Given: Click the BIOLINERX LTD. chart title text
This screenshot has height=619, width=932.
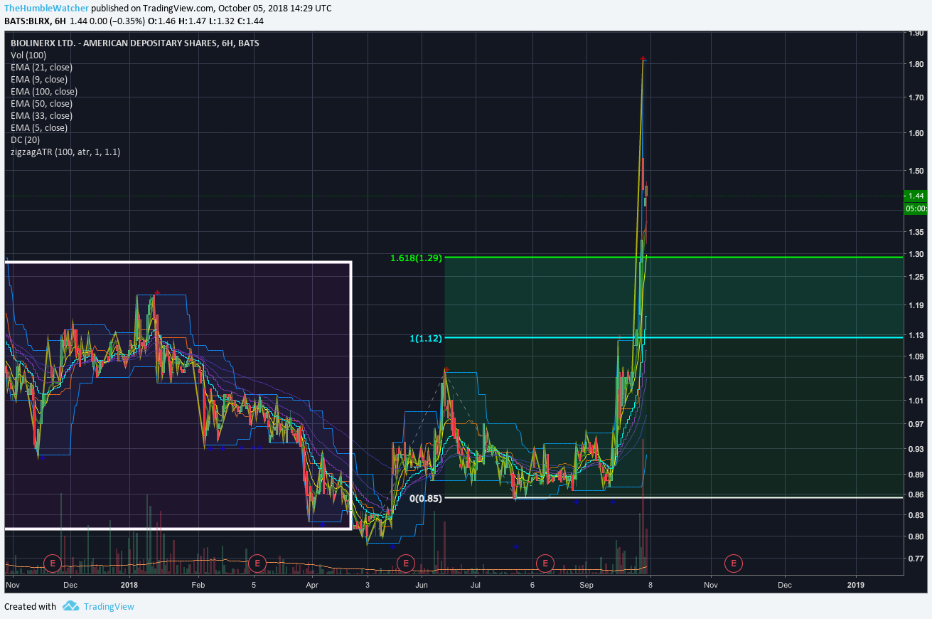Looking at the screenshot, I should 135,43.
